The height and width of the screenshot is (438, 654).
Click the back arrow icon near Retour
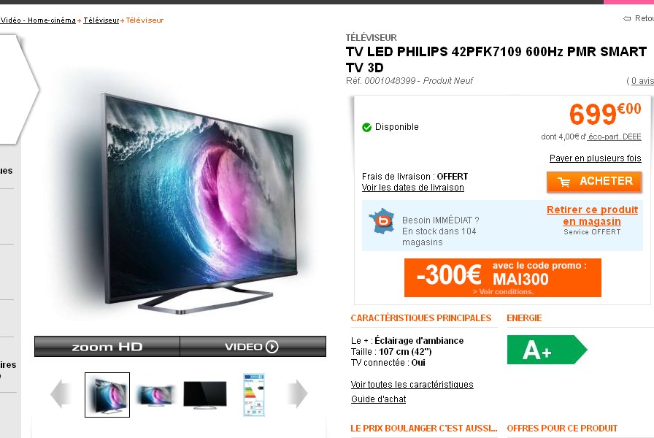tap(627, 18)
